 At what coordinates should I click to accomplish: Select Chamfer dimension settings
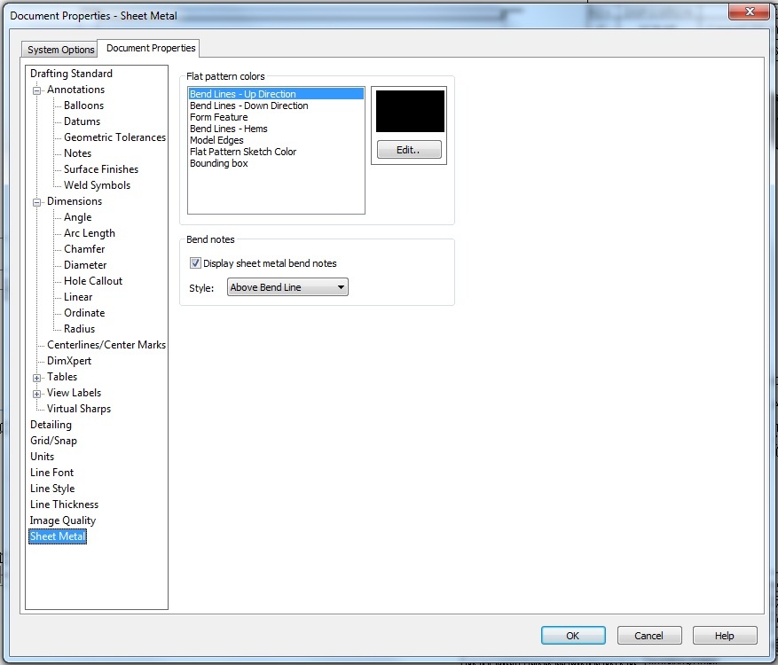(84, 249)
